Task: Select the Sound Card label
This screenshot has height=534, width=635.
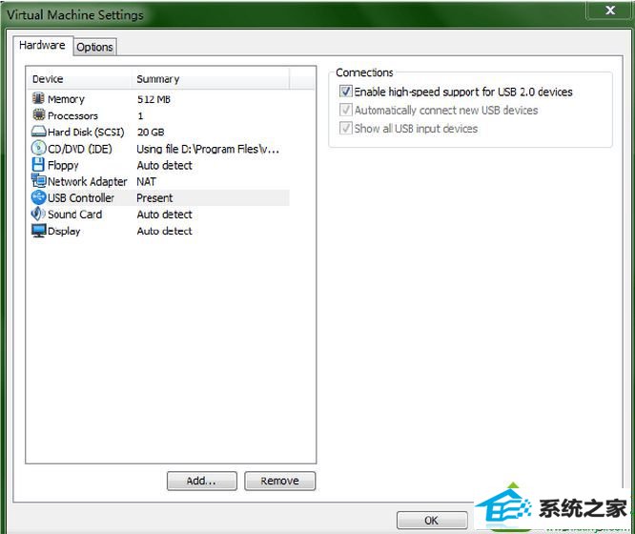Action: click(75, 215)
